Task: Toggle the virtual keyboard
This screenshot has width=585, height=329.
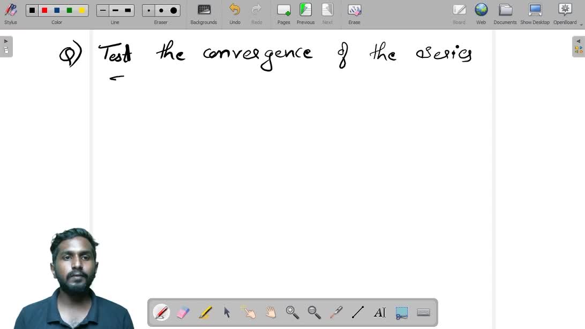Action: 423,312
